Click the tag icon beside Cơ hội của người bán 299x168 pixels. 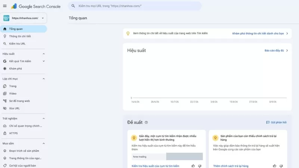point(5,166)
